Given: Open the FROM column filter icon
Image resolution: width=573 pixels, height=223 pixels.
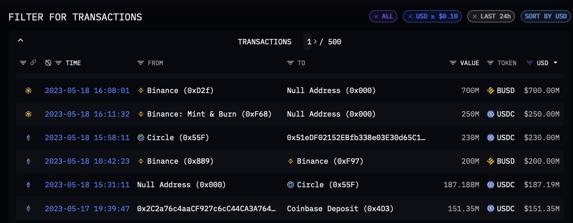Looking at the screenshot, I should pyautogui.click(x=141, y=63).
